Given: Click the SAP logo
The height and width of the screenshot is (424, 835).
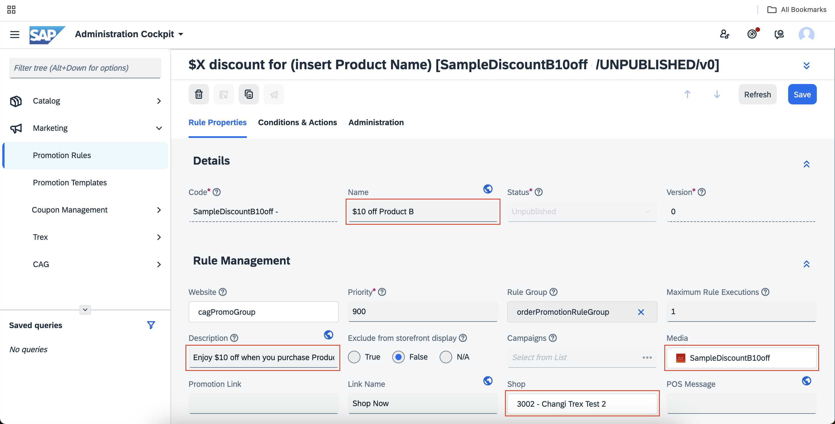Looking at the screenshot, I should (x=47, y=35).
